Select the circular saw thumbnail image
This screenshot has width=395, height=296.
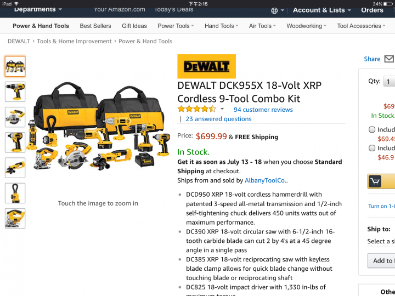15,117
